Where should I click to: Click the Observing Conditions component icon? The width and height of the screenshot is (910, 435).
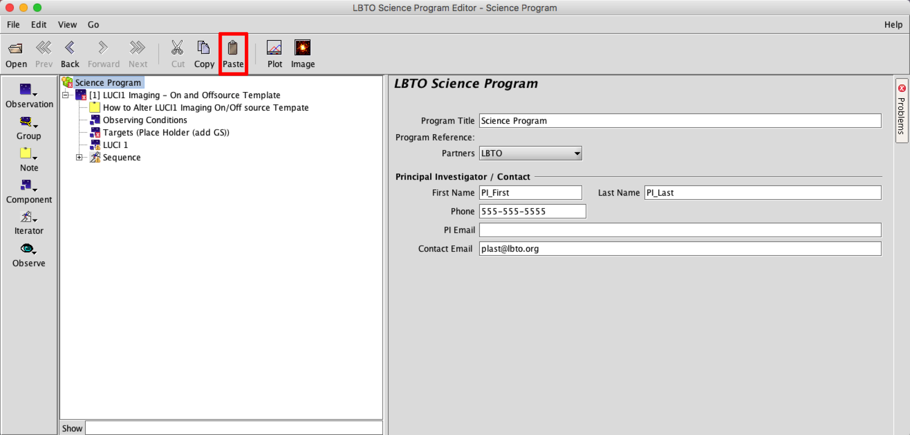pyautogui.click(x=95, y=120)
